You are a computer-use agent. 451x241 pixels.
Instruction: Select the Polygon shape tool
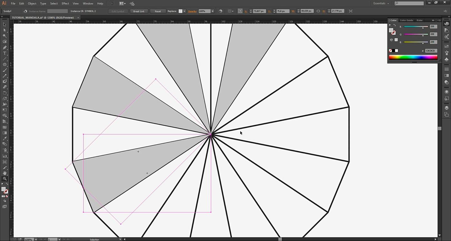(5, 65)
